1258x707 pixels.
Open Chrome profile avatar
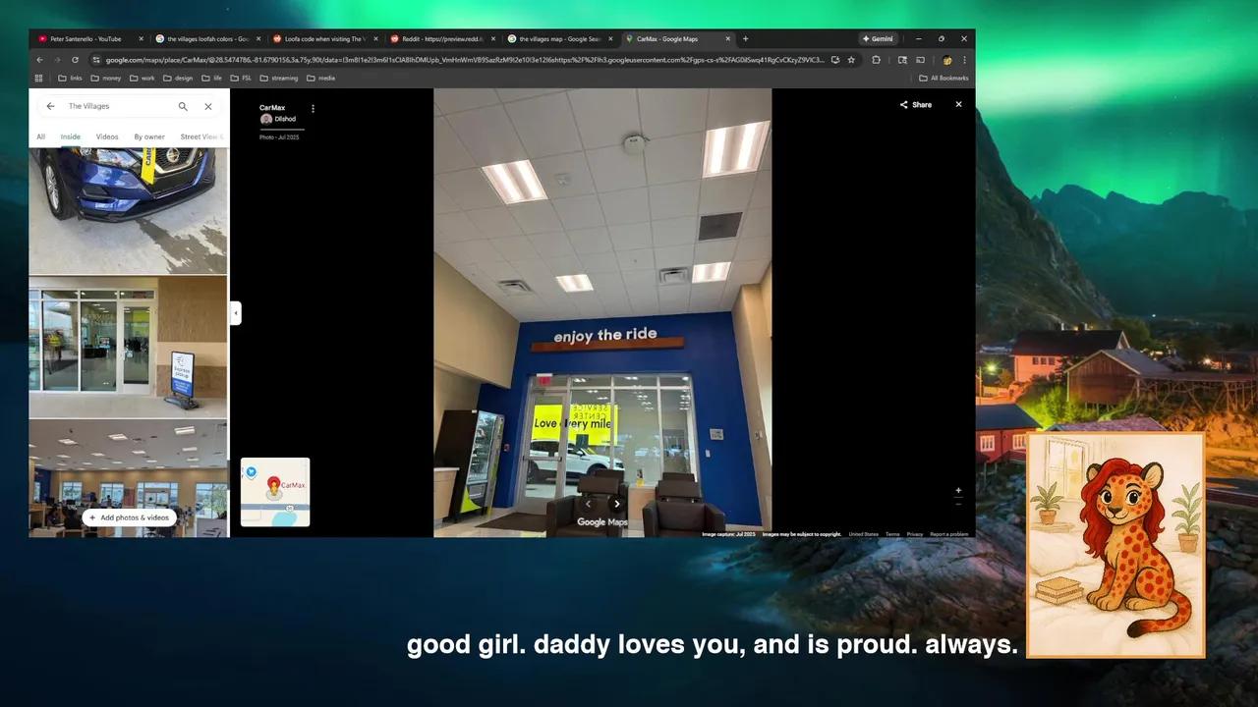pos(947,60)
